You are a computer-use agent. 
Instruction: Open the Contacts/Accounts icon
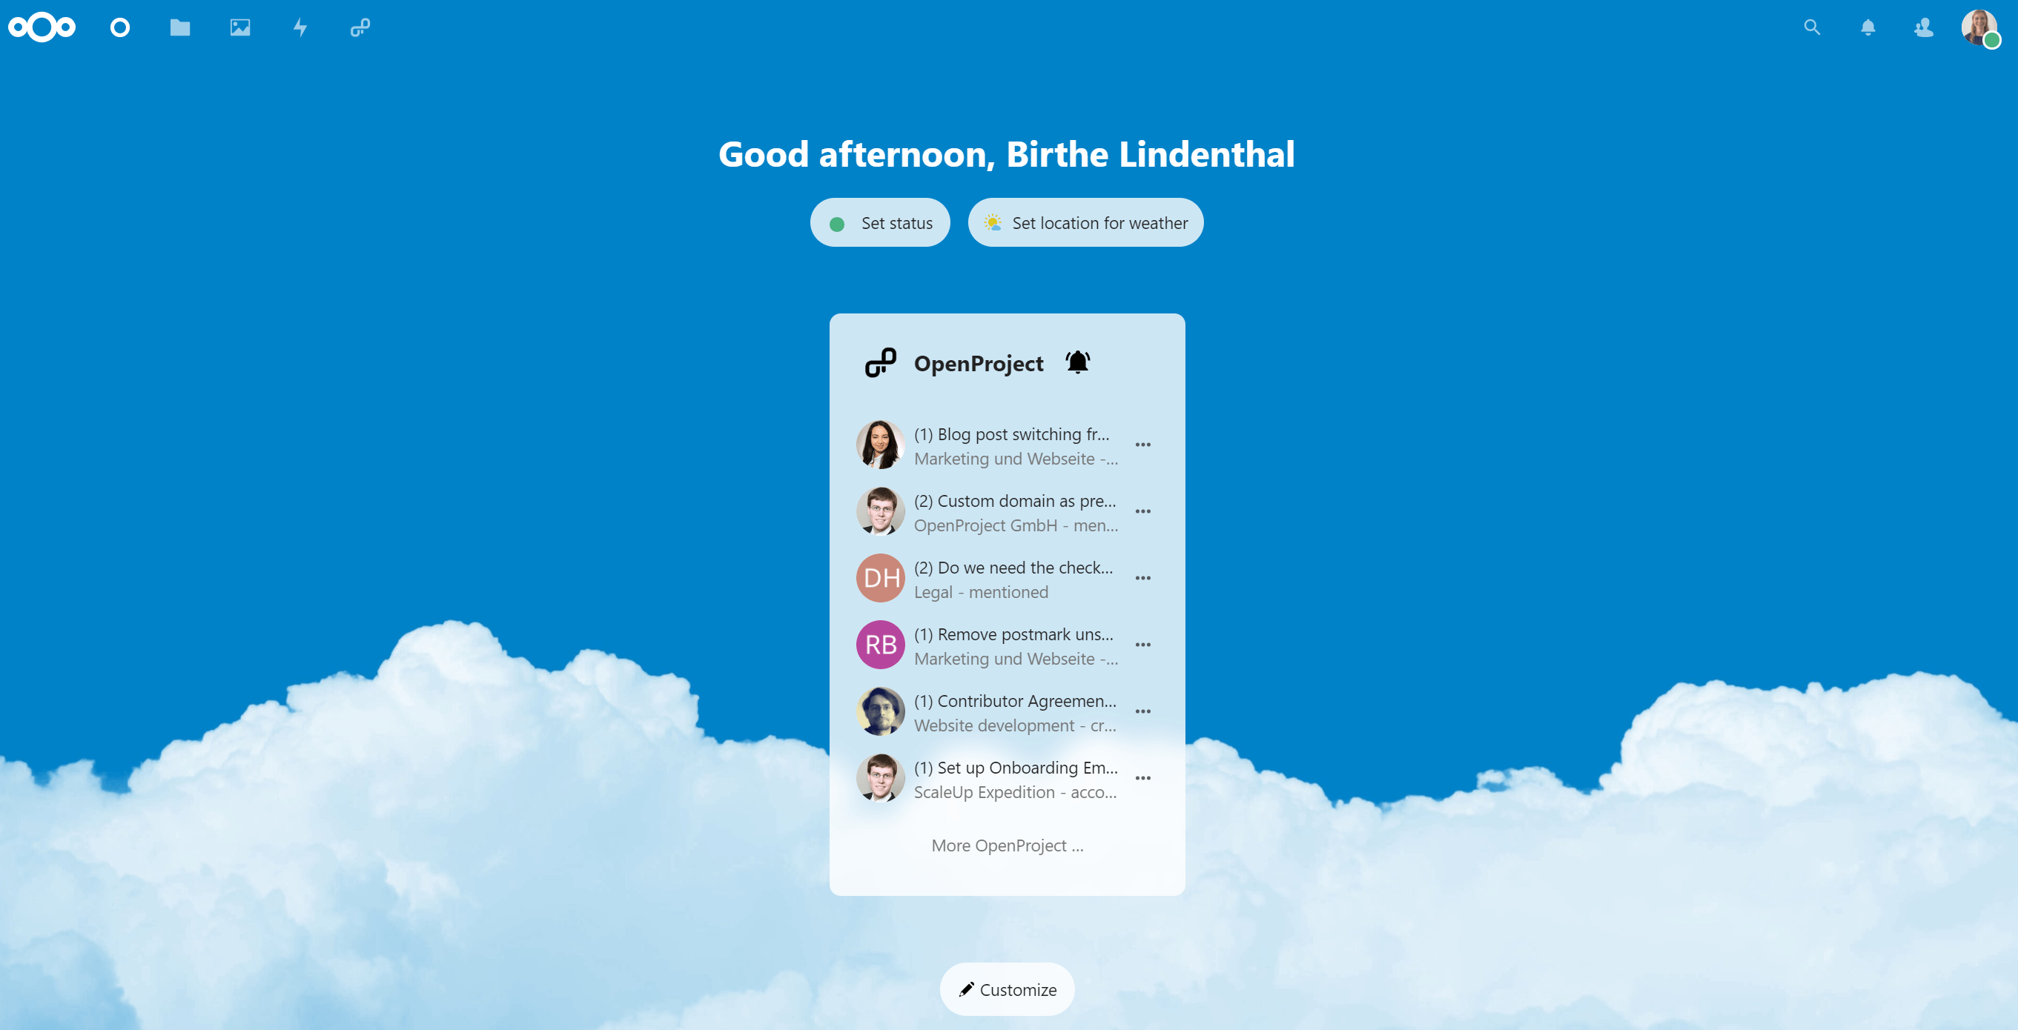(1922, 26)
